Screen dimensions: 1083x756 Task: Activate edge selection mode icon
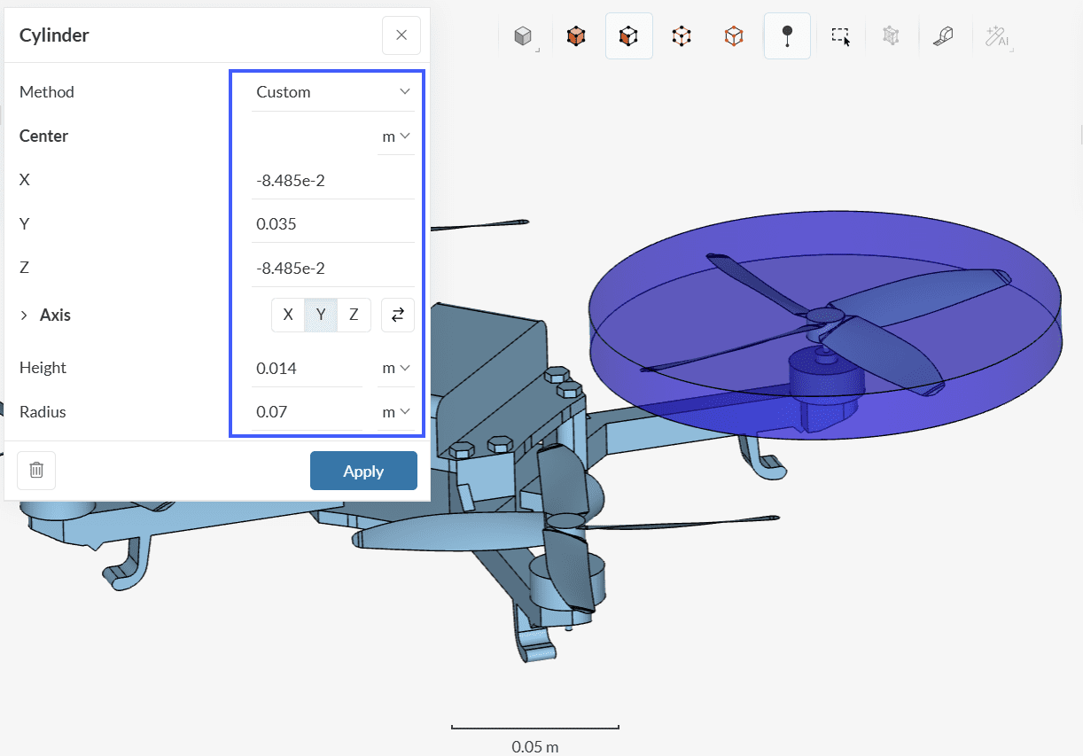click(x=681, y=36)
